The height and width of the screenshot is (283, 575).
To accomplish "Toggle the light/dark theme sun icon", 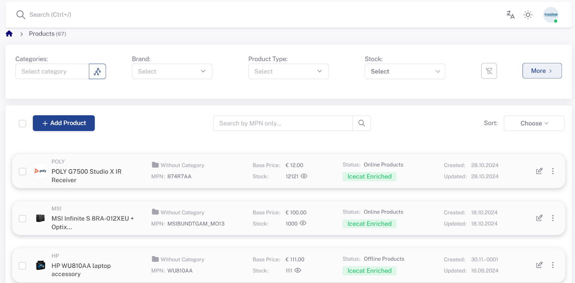I will (x=528, y=15).
